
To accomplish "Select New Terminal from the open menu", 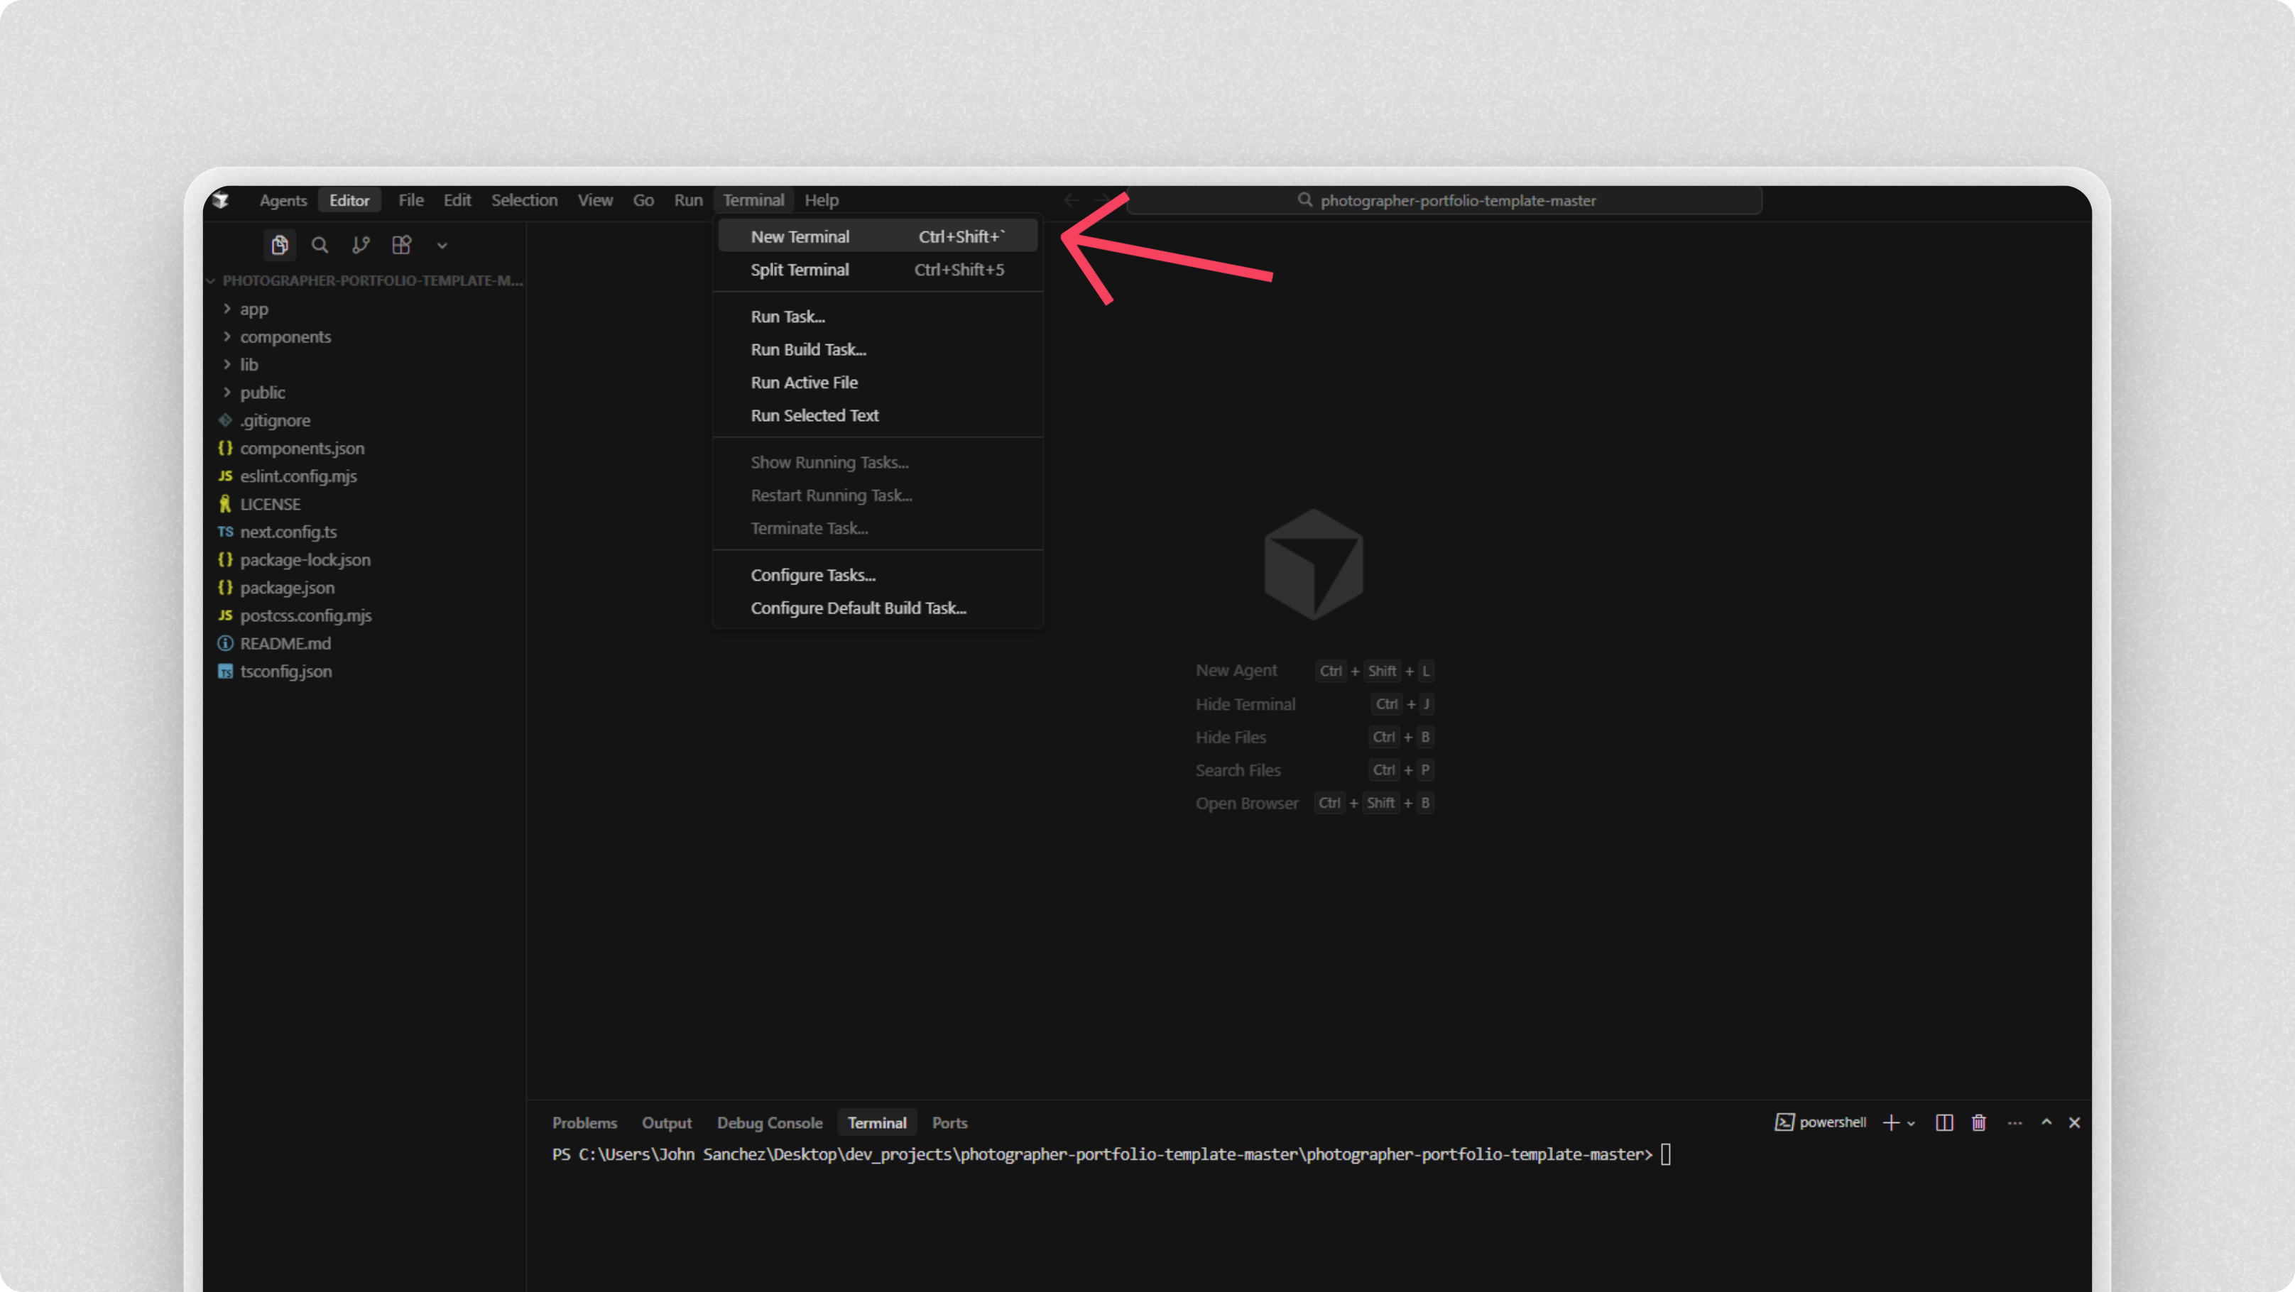I will pos(800,236).
